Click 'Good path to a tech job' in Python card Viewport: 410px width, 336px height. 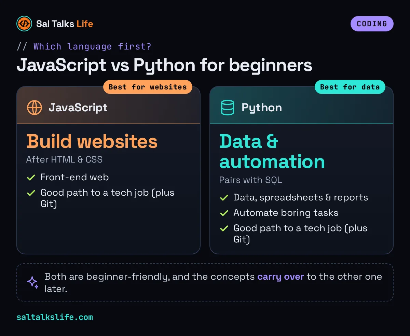300,234
